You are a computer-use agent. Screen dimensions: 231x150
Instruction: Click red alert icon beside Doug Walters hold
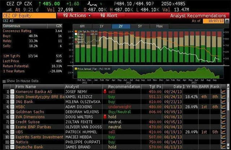pos(105,117)
